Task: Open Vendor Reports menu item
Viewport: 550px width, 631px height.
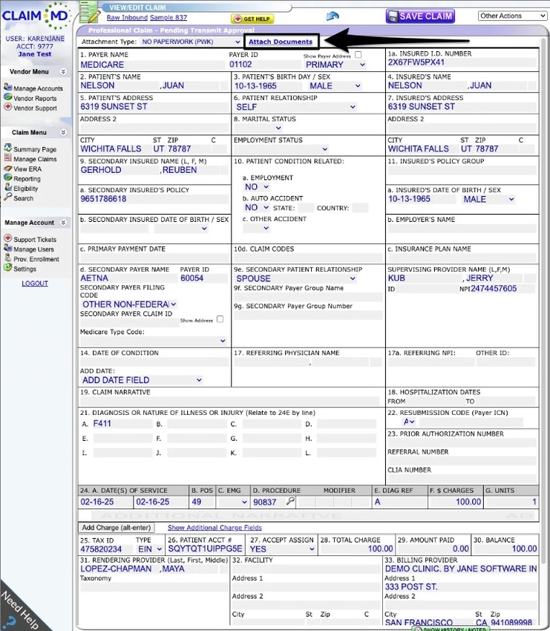Action: [x=35, y=98]
